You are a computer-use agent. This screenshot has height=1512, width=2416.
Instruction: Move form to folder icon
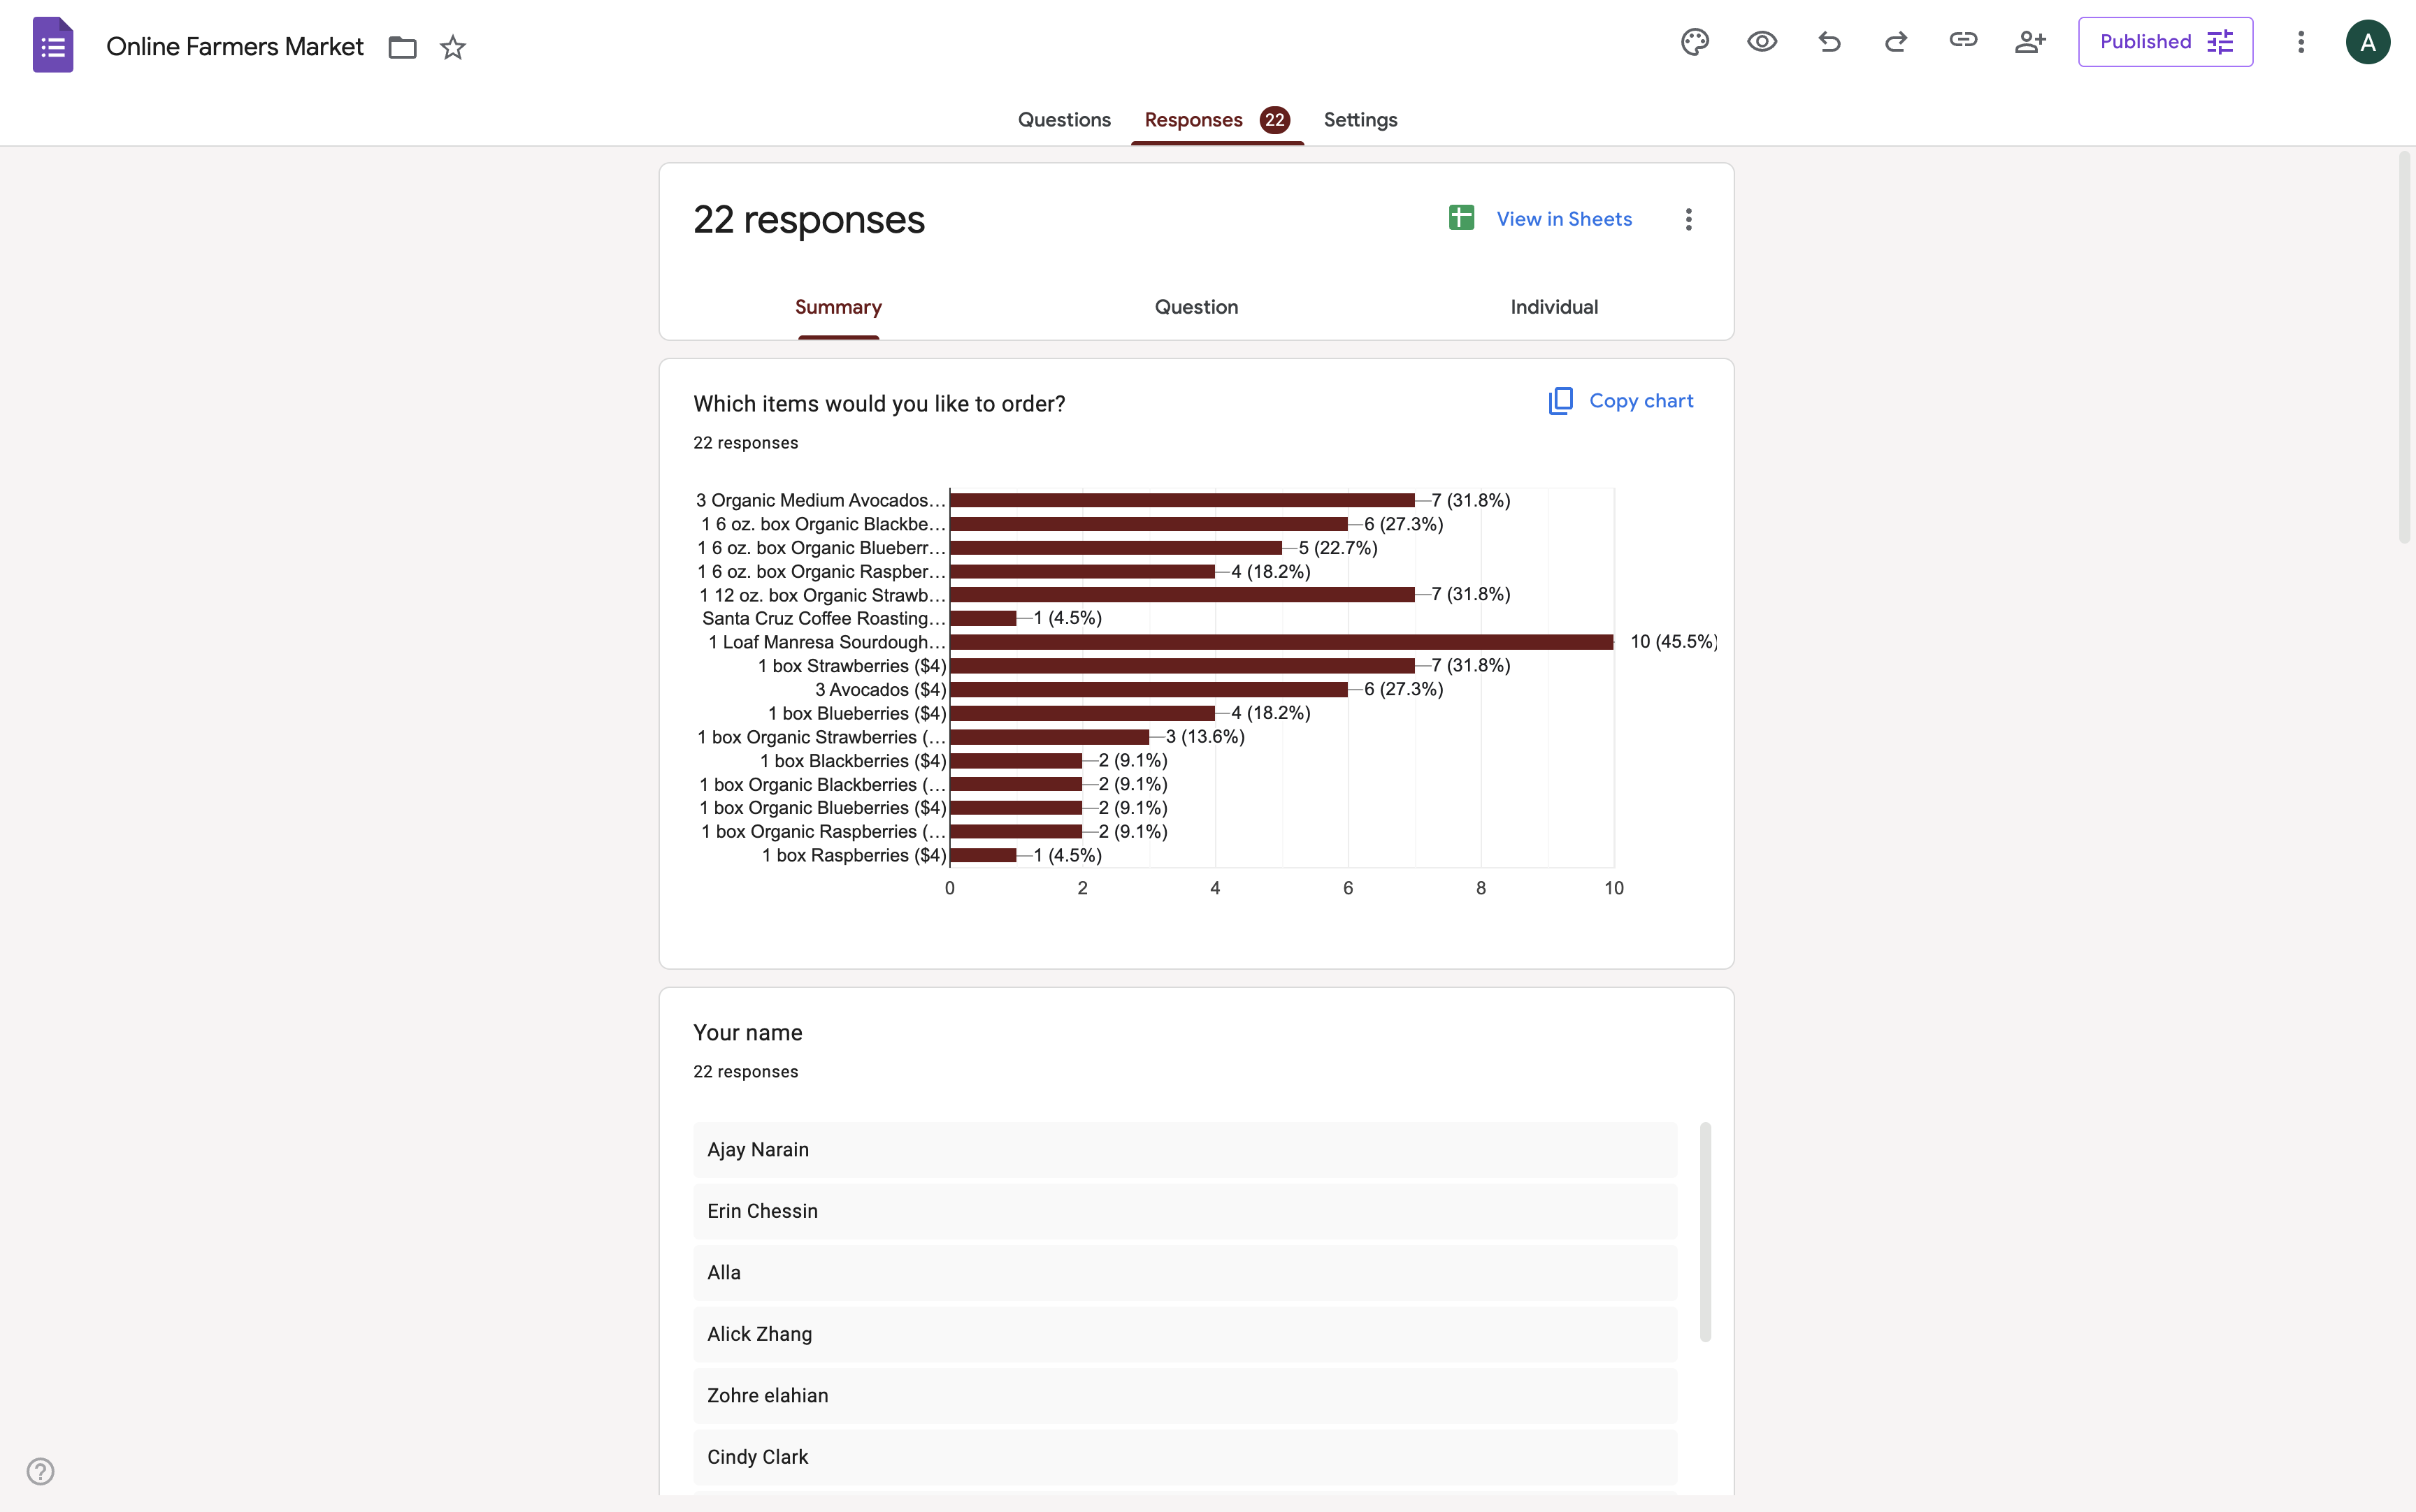[402, 47]
